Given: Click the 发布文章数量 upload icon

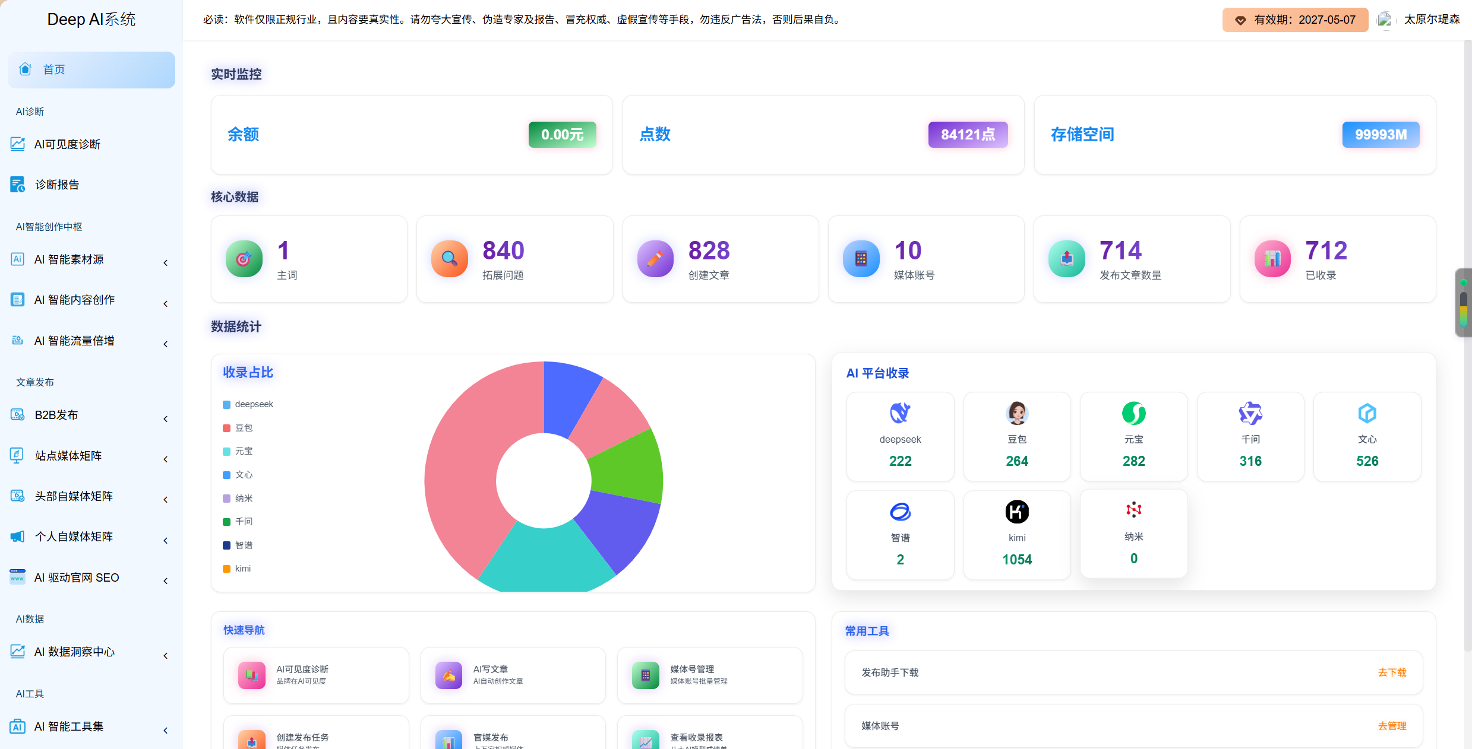Looking at the screenshot, I should pyautogui.click(x=1067, y=259).
